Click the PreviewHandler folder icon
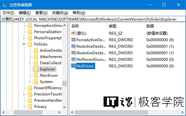The image size is (186, 116). click(30, 100)
